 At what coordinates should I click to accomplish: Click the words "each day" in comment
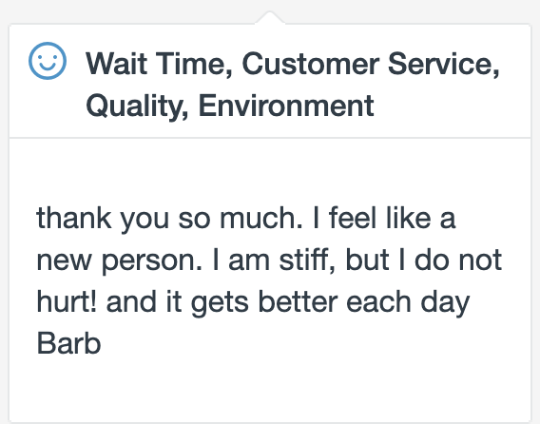point(408,302)
